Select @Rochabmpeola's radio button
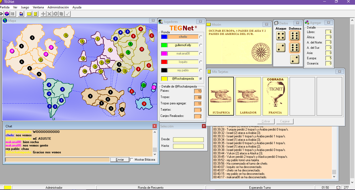The image size is (355, 190). 201,79
